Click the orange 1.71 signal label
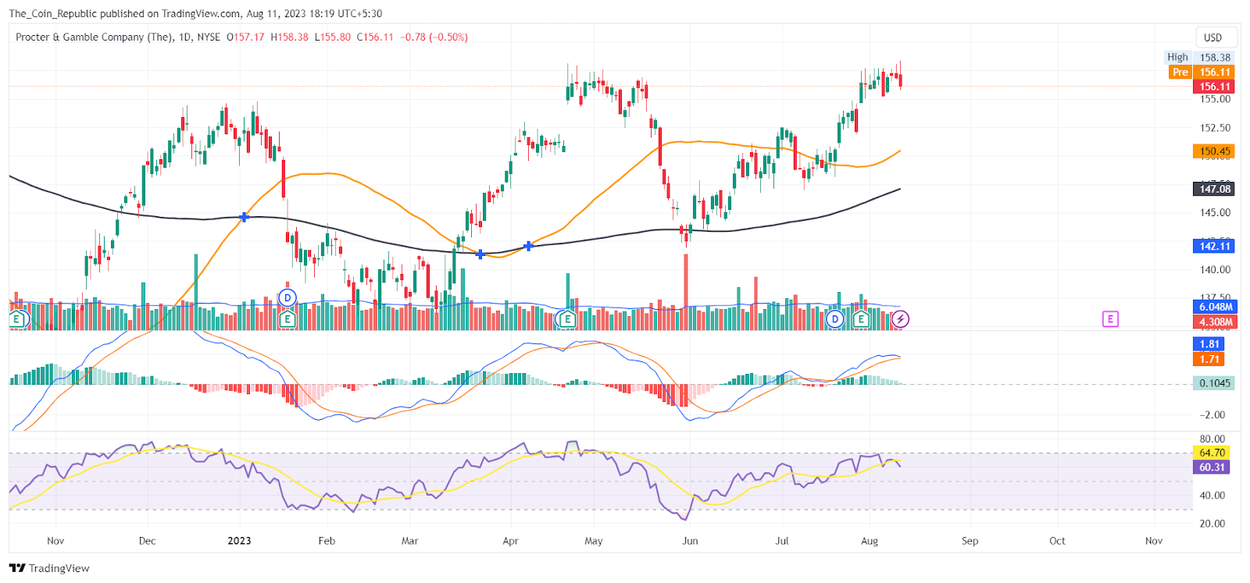The width and height of the screenshot is (1250, 583). (1209, 359)
